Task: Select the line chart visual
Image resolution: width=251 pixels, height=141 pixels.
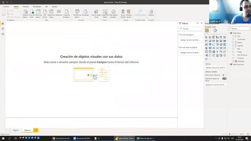Action: pyautogui.click(x=206, y=41)
